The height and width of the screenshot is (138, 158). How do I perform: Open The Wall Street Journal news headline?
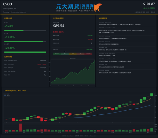point(107,56)
